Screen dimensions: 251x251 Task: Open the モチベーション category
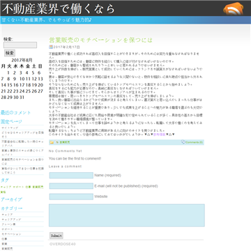[11, 234]
